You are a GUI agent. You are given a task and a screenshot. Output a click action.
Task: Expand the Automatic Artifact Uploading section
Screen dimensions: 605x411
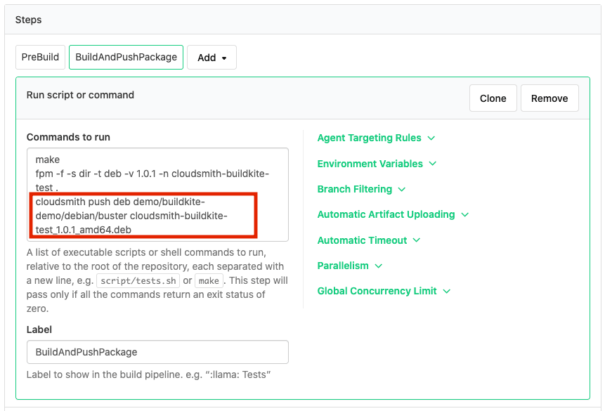(386, 215)
